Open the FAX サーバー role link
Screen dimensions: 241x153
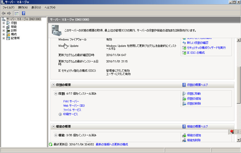click(x=71, y=101)
